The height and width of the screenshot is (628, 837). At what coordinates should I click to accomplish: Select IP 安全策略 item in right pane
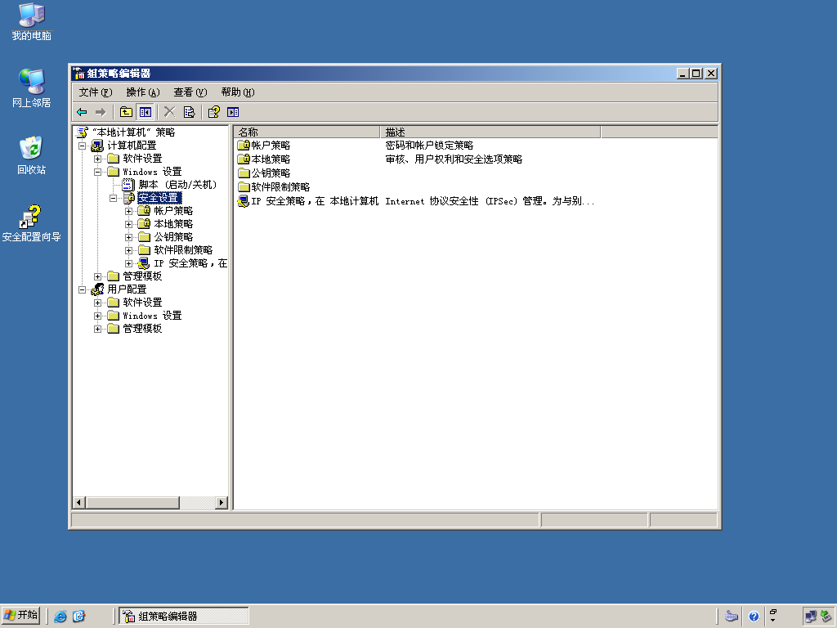click(308, 201)
